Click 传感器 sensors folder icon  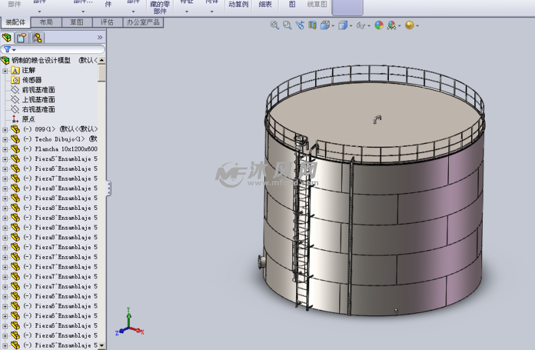pos(15,80)
